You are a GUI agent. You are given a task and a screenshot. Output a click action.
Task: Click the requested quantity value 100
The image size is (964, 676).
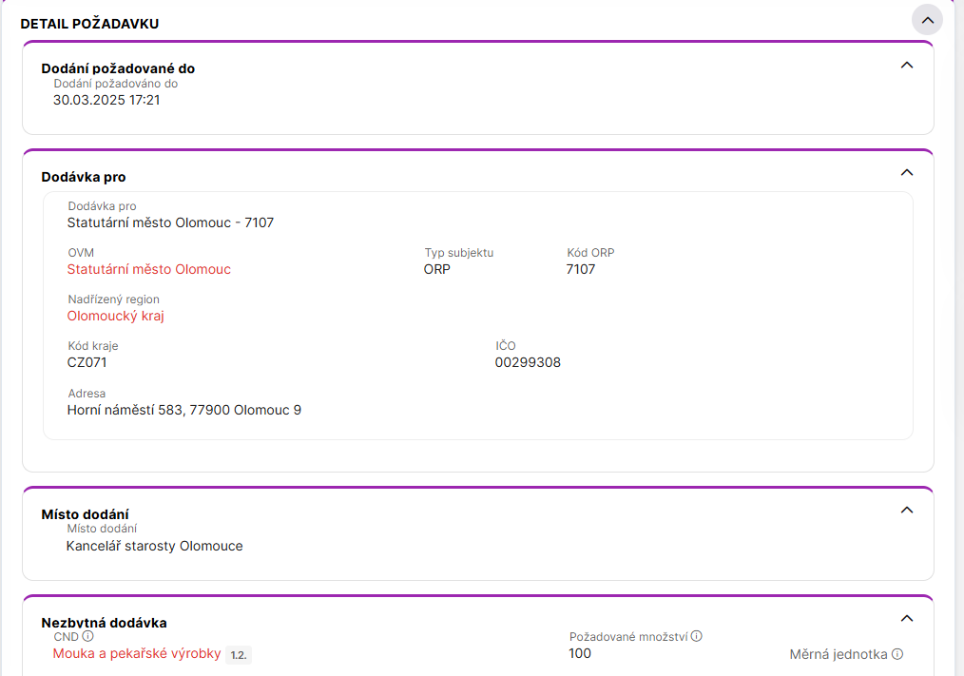[x=580, y=653]
